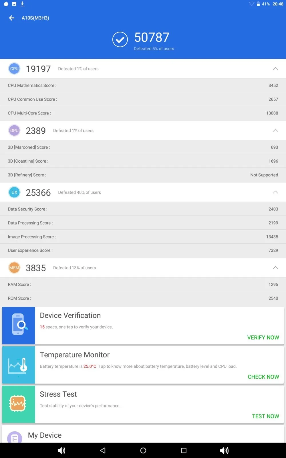Tap the teal UX score badge

(x=14, y=192)
